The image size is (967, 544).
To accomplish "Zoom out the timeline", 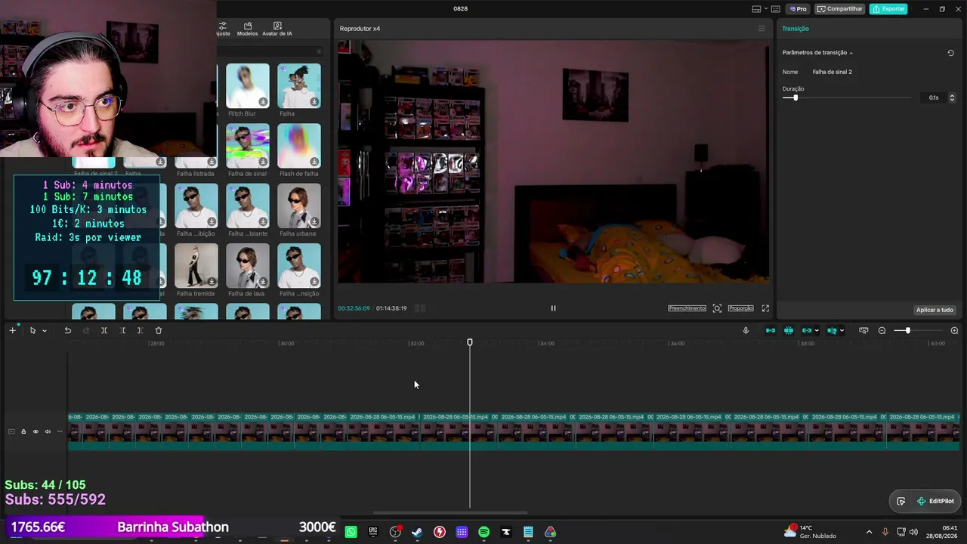I will click(882, 330).
